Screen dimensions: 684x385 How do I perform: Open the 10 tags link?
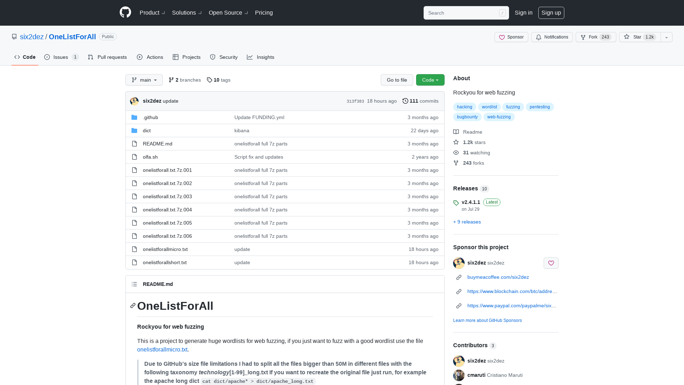[218, 80]
